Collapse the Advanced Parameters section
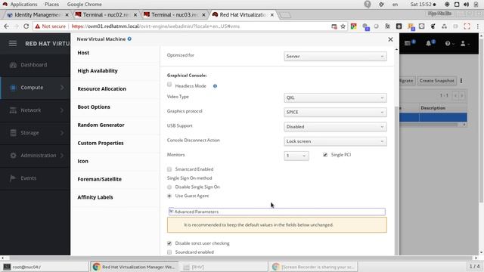 pos(277,212)
